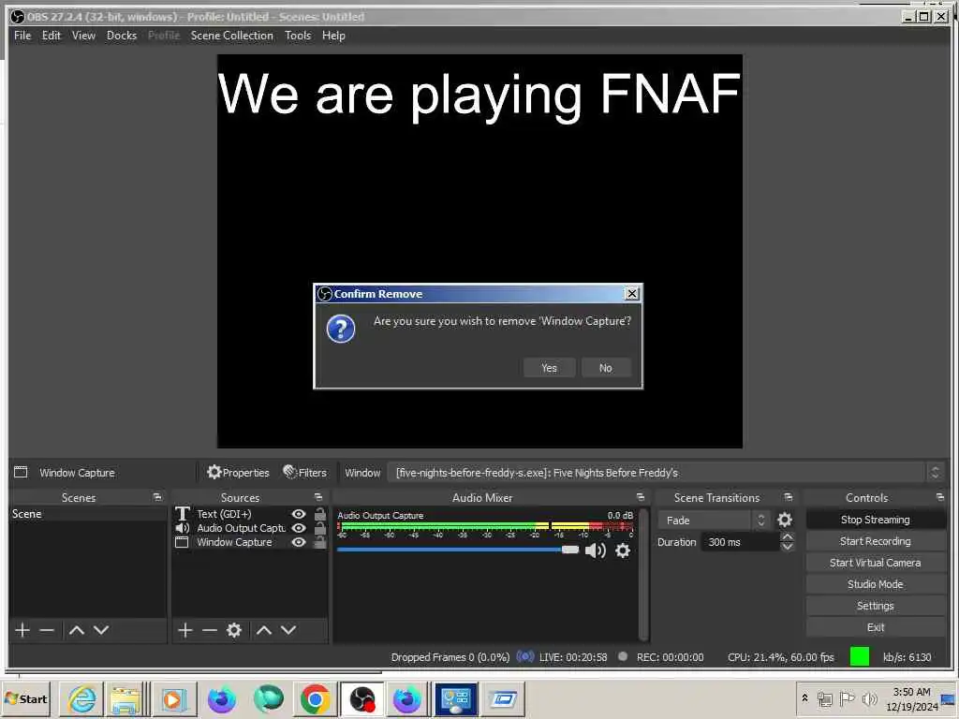Toggle lock on Window Capture source

pos(319,542)
